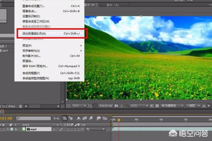Click the project panel scroll-right arrow
Screen dimensions: 212x141
(x=58, y=106)
